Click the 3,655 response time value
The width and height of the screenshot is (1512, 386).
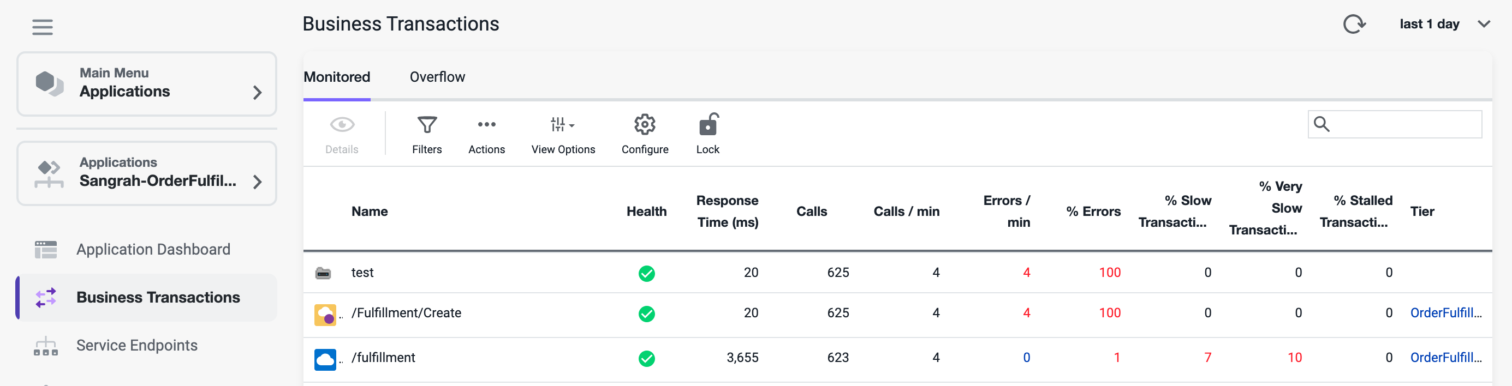click(742, 357)
